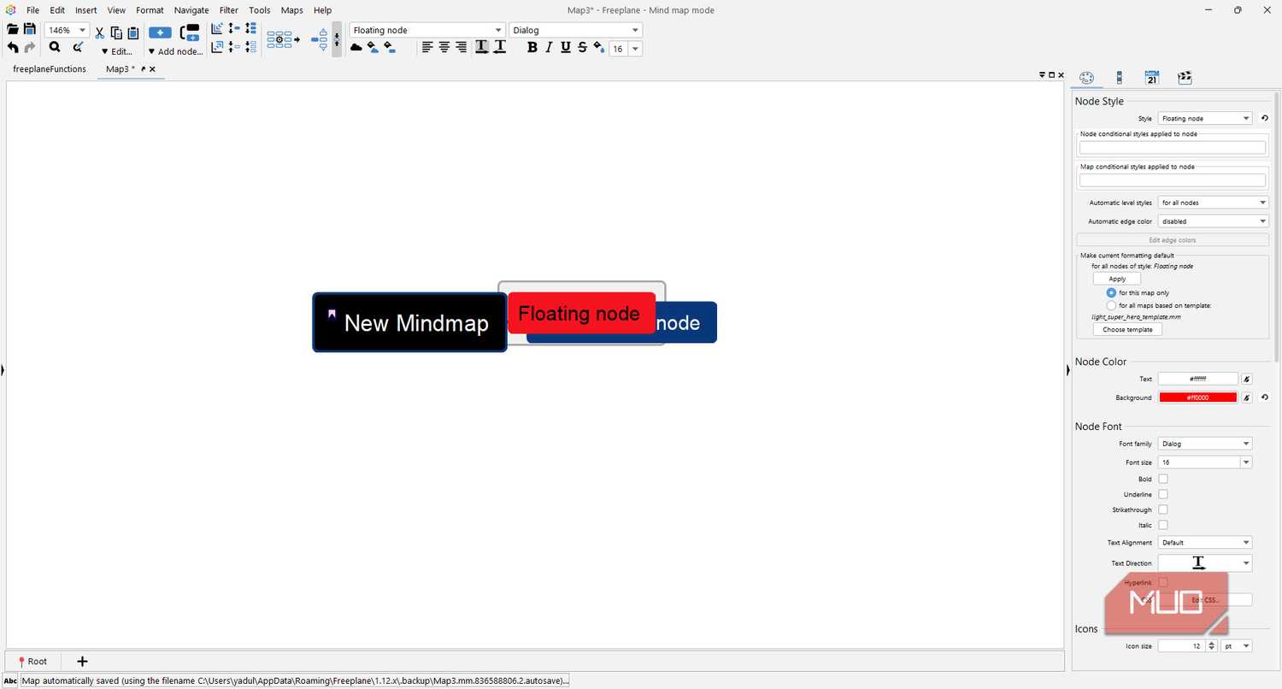Viewport: 1282px width, 689px height.
Task: Click the white Text color field #ffffff
Action: tap(1198, 379)
